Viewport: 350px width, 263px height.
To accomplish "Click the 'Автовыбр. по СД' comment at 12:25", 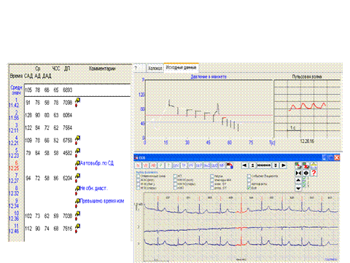I will point(97,163).
